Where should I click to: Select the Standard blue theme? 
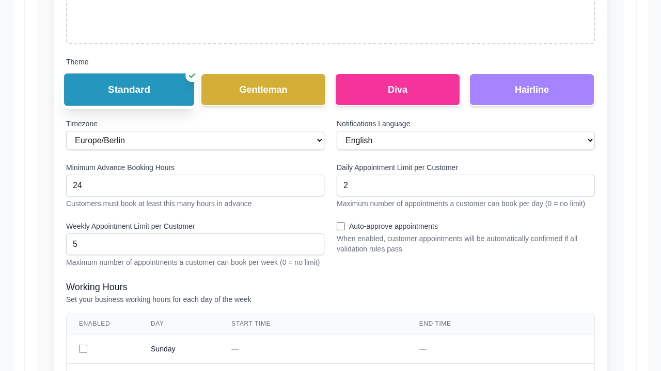(x=129, y=90)
